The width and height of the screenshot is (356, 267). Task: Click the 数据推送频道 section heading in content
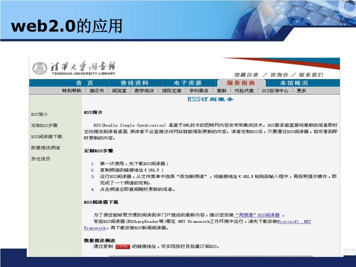point(99,241)
